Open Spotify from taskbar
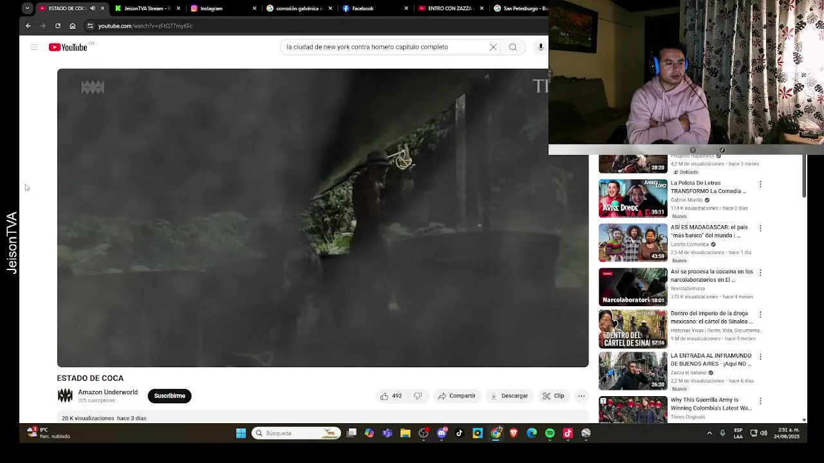 [x=550, y=433]
